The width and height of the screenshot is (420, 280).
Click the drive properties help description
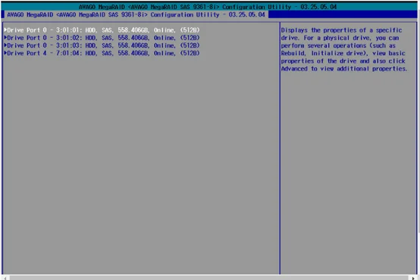coord(344,49)
